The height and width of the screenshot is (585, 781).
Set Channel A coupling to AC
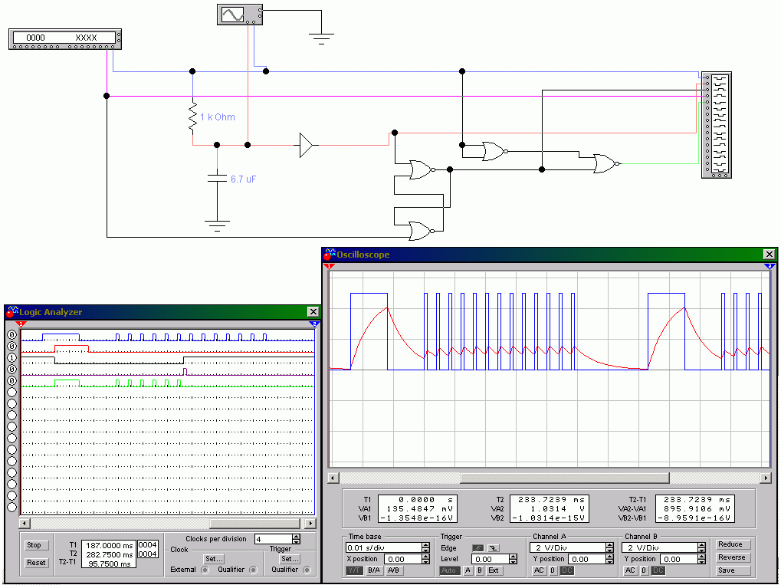539,570
